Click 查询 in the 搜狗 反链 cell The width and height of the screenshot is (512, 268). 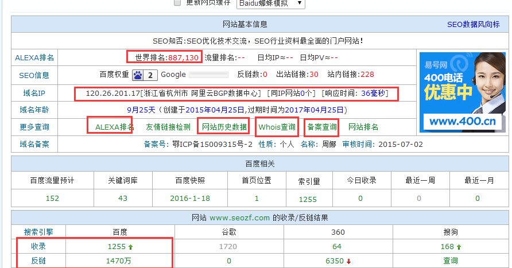tap(451, 261)
